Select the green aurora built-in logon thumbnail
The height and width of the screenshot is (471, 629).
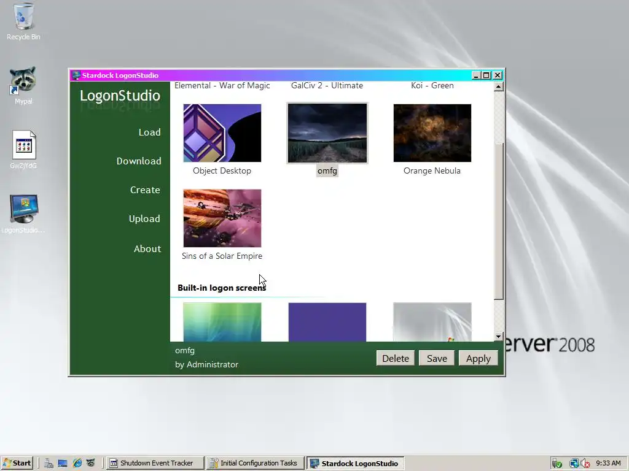pos(222,322)
